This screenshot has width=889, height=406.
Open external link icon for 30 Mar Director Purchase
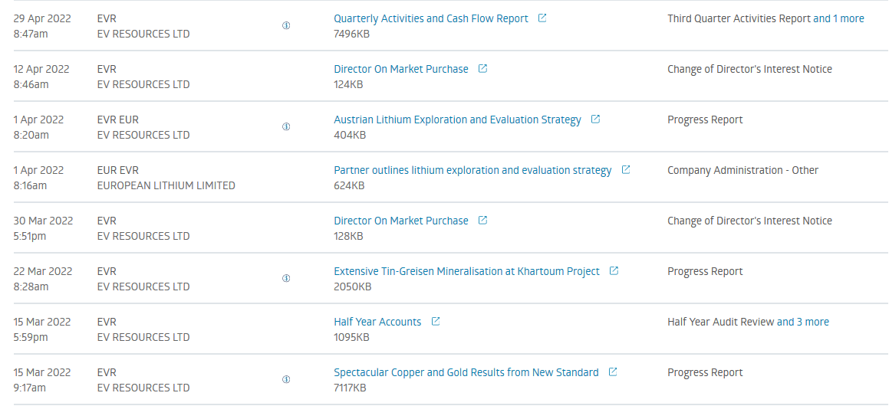[x=482, y=221]
